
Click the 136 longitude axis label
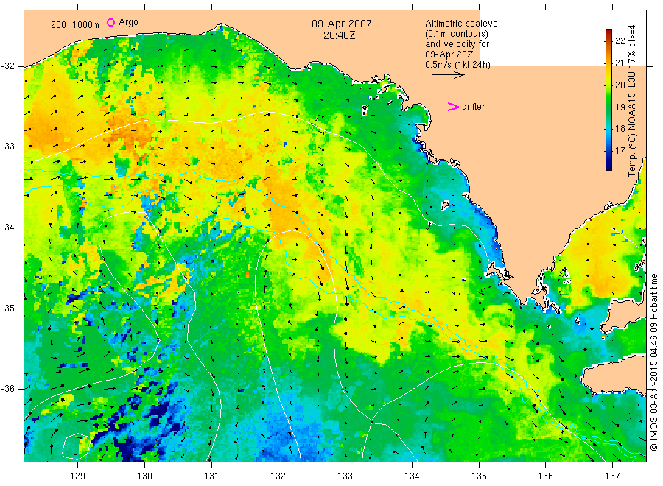(x=545, y=476)
